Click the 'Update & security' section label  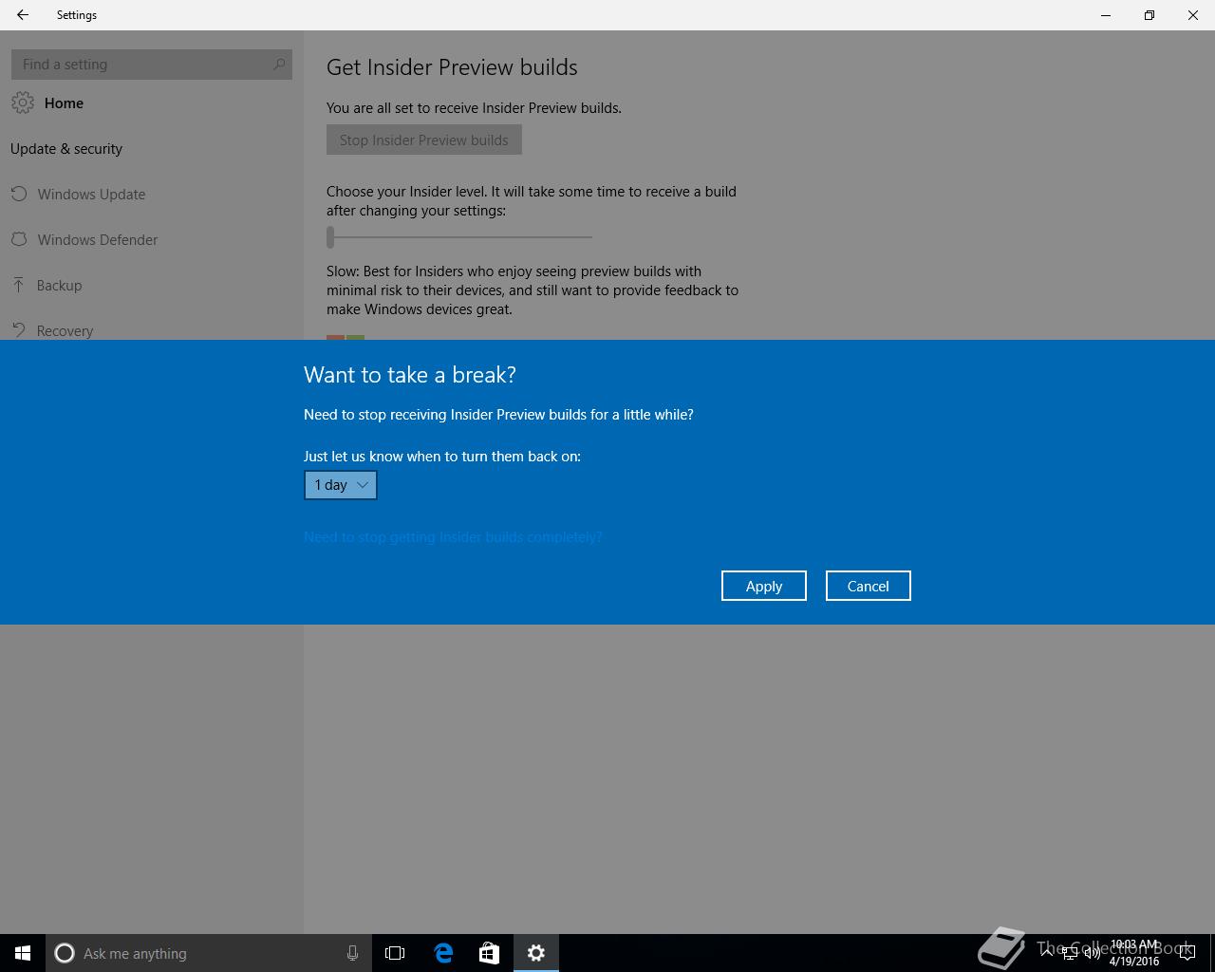tap(66, 149)
